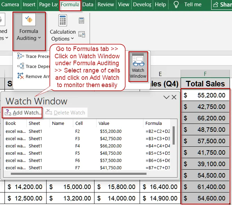Click the Calculation Options calculator icon
232x205 pixels.
click(x=63, y=20)
